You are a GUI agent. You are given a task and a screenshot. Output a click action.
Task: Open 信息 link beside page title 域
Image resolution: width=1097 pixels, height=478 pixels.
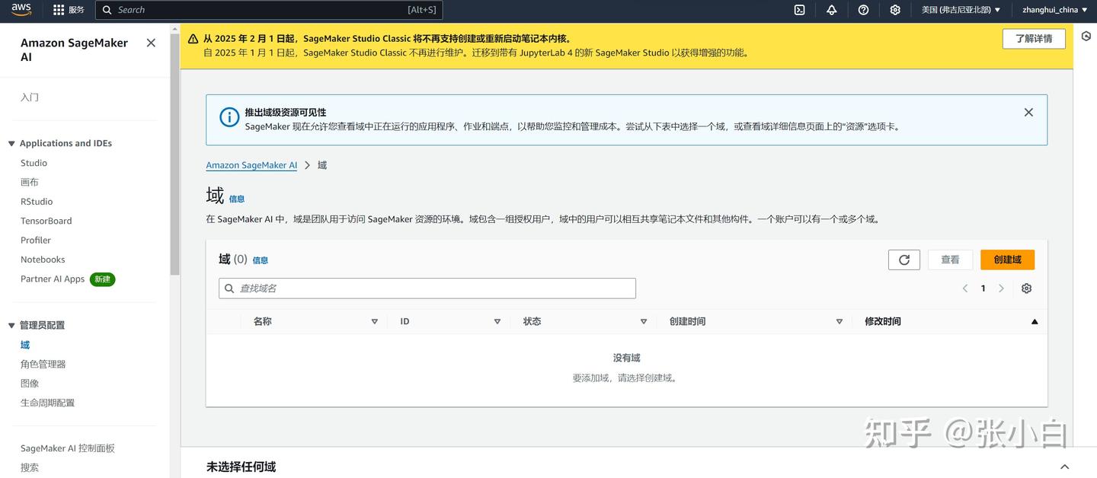point(237,199)
